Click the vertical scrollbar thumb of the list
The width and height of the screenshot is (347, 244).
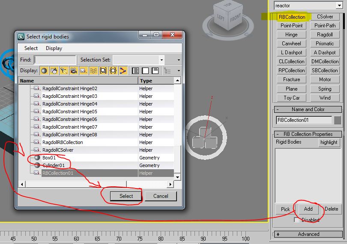[177, 160]
